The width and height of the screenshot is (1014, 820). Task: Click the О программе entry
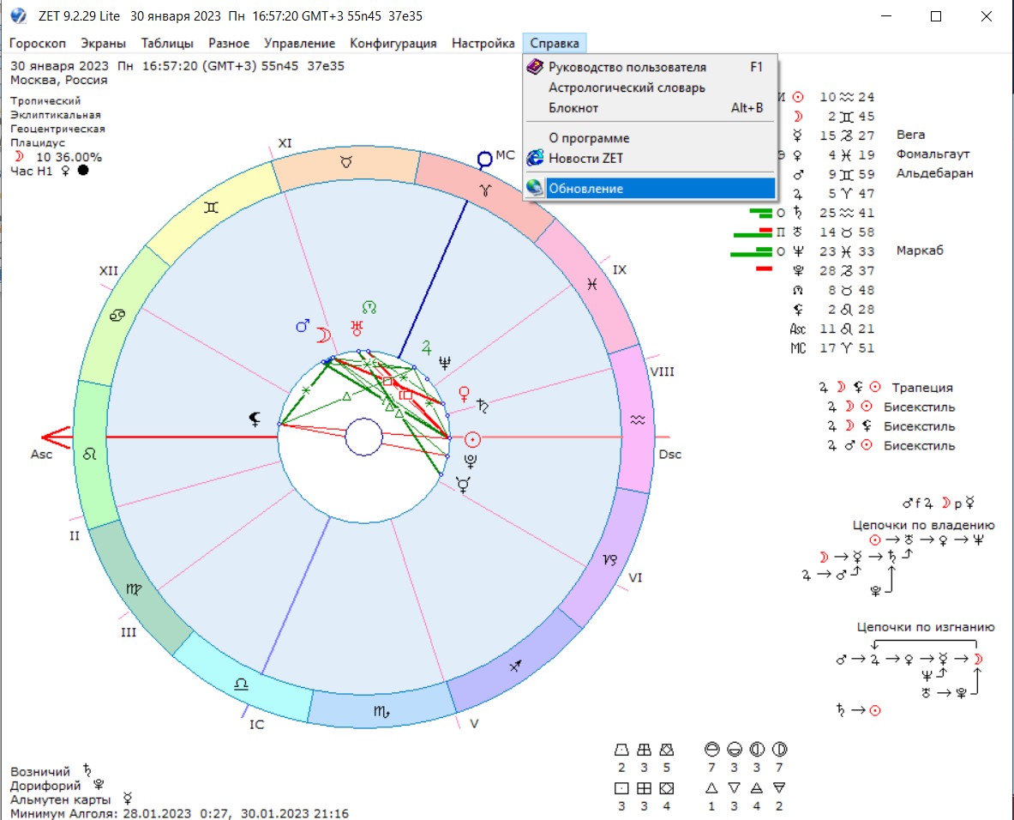click(x=589, y=138)
